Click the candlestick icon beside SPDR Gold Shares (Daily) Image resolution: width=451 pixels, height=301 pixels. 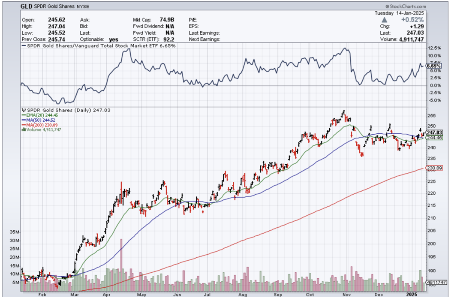23,110
